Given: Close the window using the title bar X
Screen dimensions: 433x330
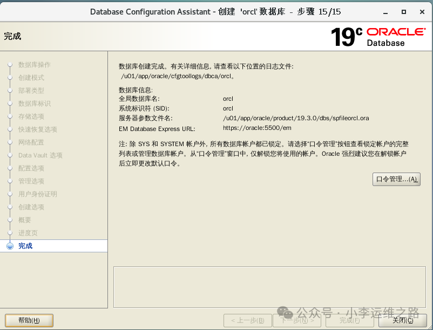Looking at the screenshot, I should pos(422,12).
